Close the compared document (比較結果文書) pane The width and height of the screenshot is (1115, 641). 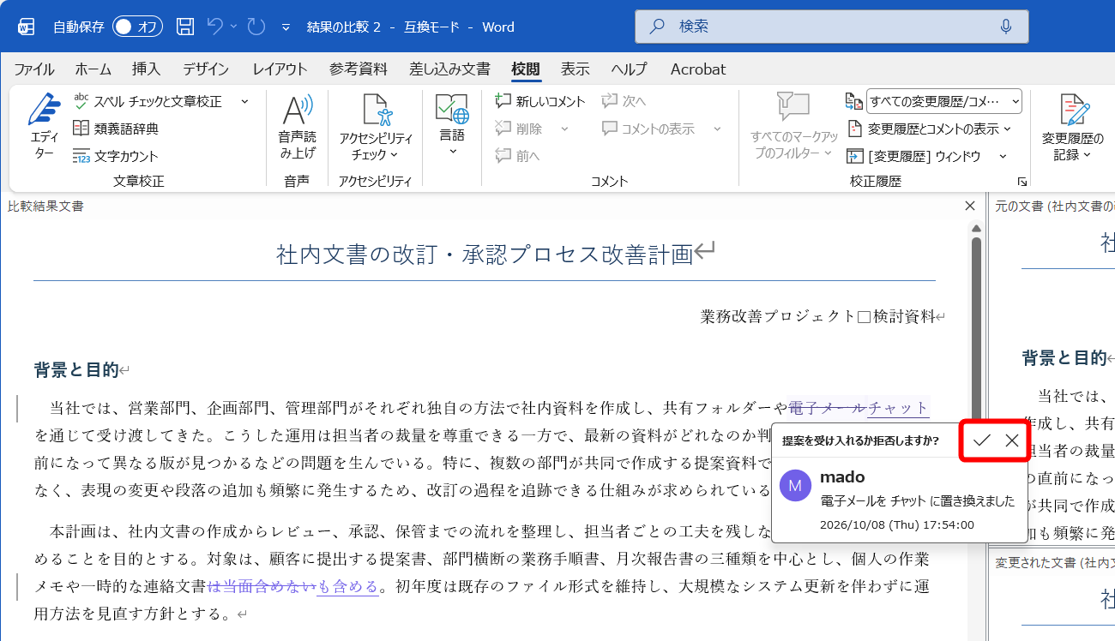tap(970, 206)
